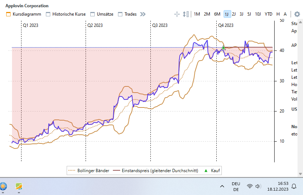Viewport: 303px width, 195px height.
Task: Click Kauf legend entry
Action: [x=212, y=171]
